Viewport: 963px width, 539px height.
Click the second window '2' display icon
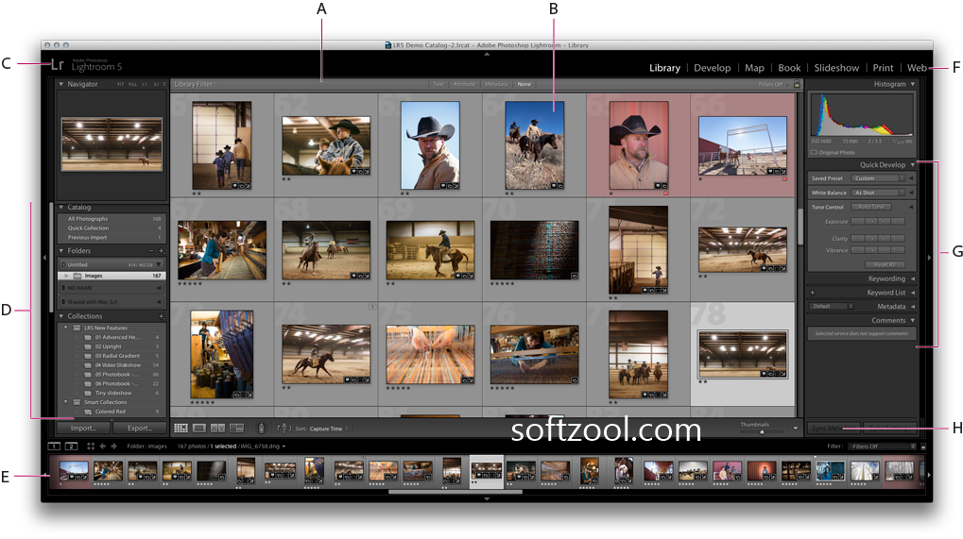tap(71, 446)
